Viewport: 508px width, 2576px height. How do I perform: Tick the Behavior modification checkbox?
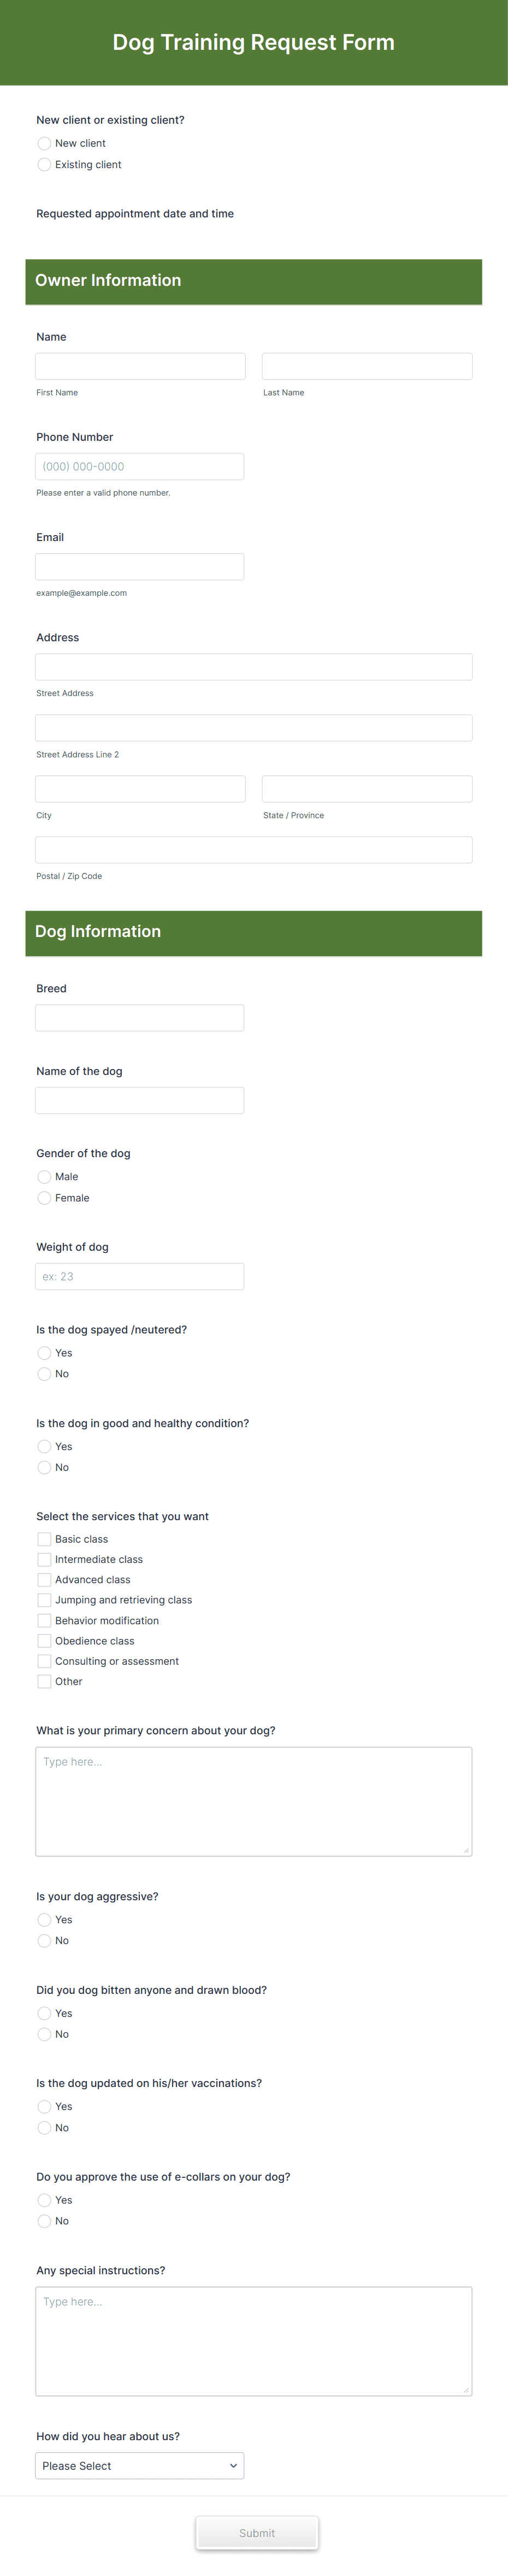(x=44, y=1620)
